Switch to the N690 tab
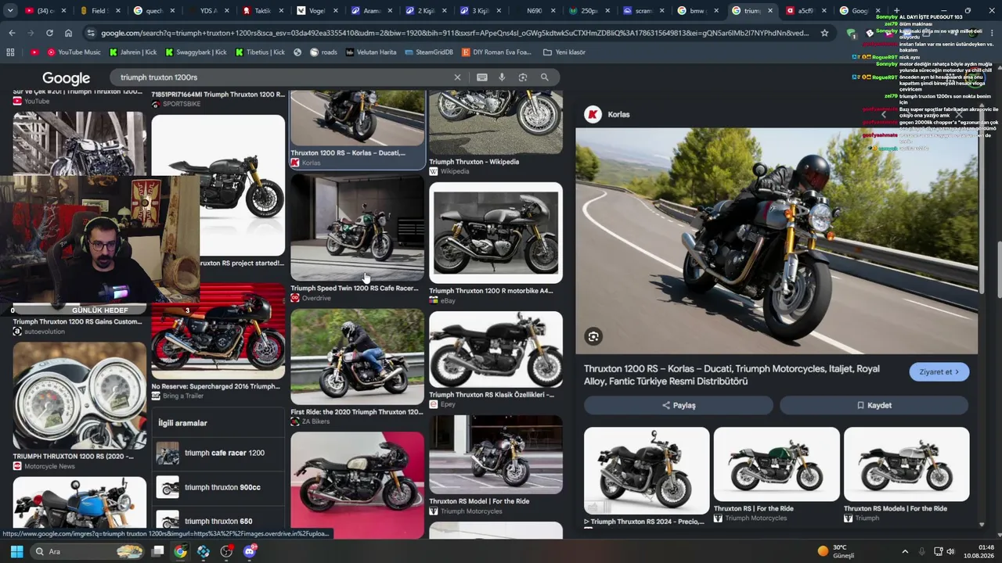1002x563 pixels. click(535, 11)
